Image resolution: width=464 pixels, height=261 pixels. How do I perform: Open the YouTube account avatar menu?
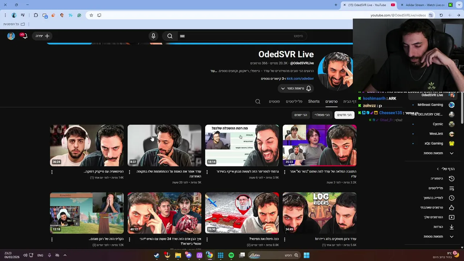pos(11,36)
